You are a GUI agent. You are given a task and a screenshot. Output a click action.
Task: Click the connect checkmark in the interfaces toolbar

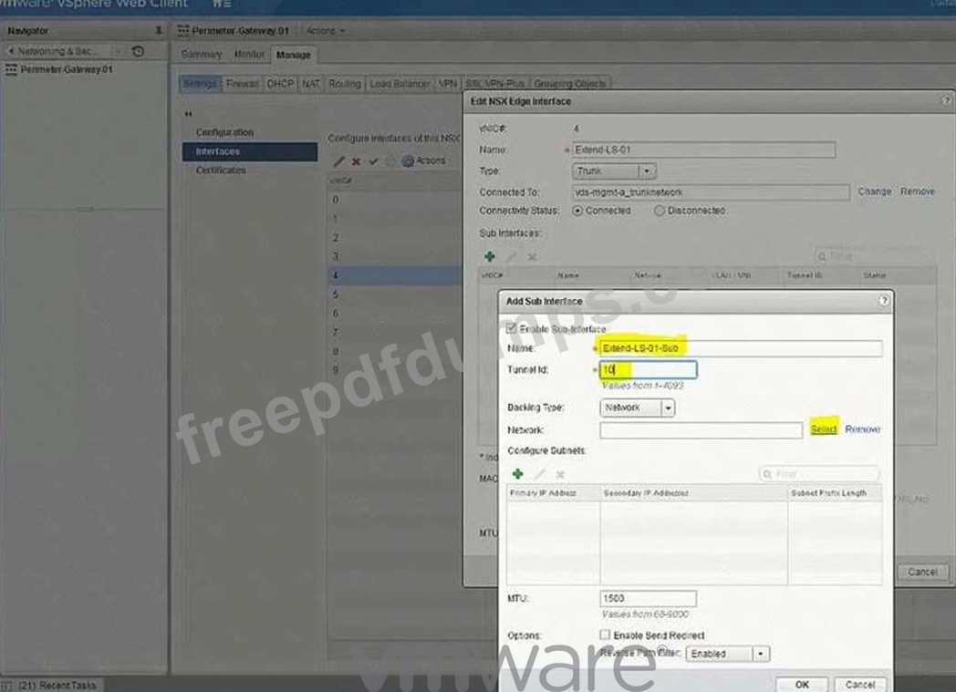point(373,160)
